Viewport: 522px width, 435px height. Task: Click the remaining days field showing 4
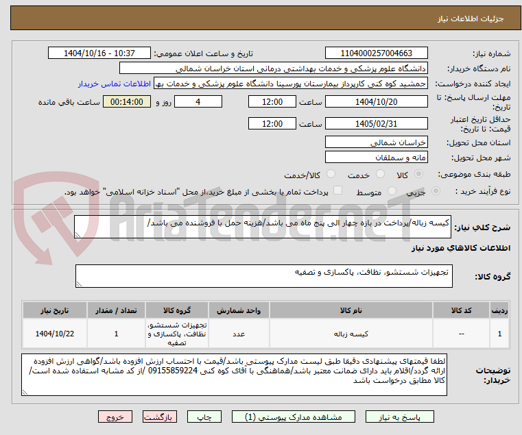tap(198, 102)
